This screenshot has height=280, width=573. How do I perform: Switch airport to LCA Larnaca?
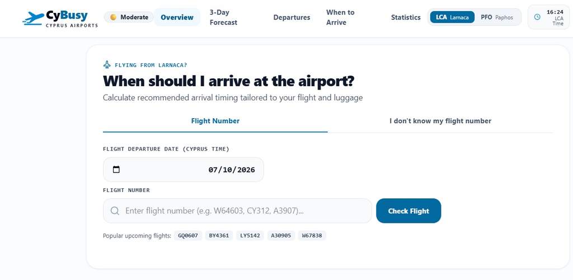click(452, 17)
